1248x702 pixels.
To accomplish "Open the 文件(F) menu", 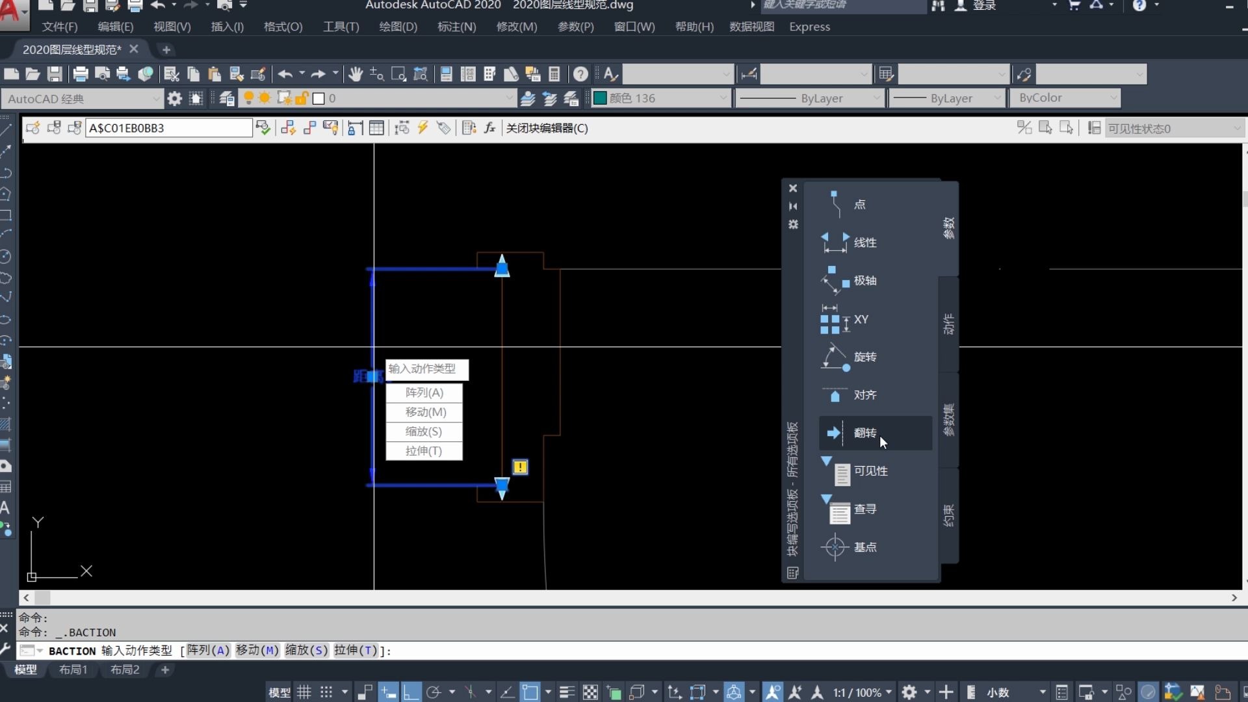I will point(60,27).
